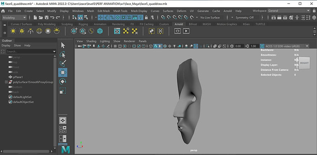Image resolution: width=317 pixels, height=155 pixels.
Task: Undo last action arrow icon
Action: tap(52, 17)
